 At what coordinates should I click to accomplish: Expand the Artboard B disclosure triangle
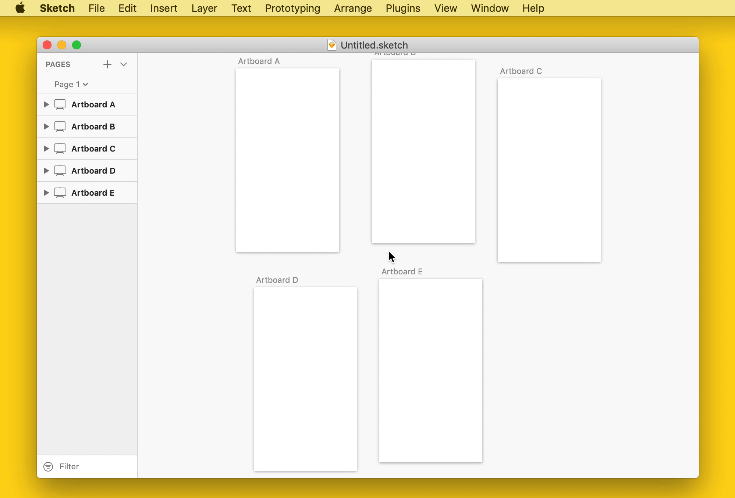tap(46, 127)
